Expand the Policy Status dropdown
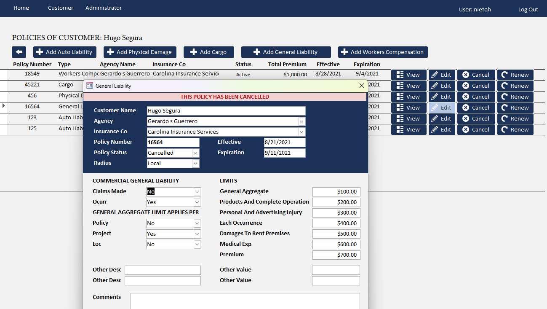This screenshot has height=309, width=547. (195, 153)
